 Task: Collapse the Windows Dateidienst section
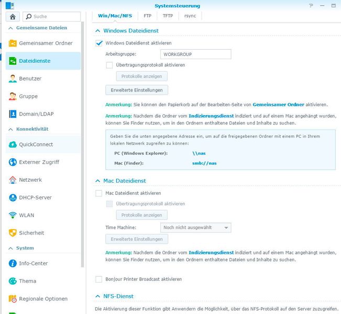tap(97, 31)
